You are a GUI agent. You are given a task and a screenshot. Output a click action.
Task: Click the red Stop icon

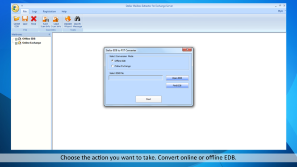tap(33, 19)
